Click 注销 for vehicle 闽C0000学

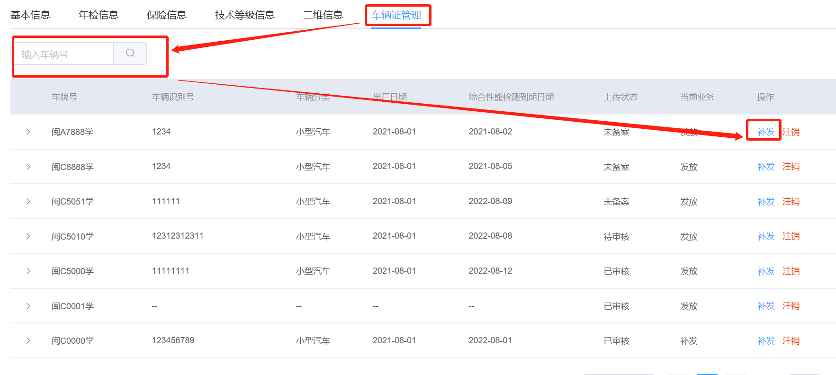[791, 341]
